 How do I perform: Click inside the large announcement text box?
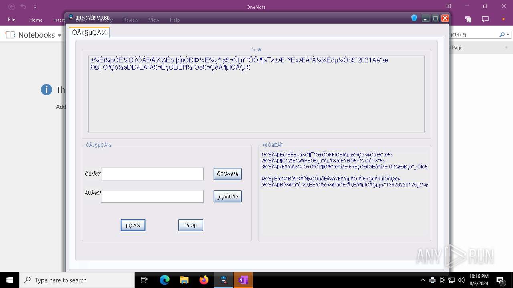pyautogui.click(x=256, y=94)
